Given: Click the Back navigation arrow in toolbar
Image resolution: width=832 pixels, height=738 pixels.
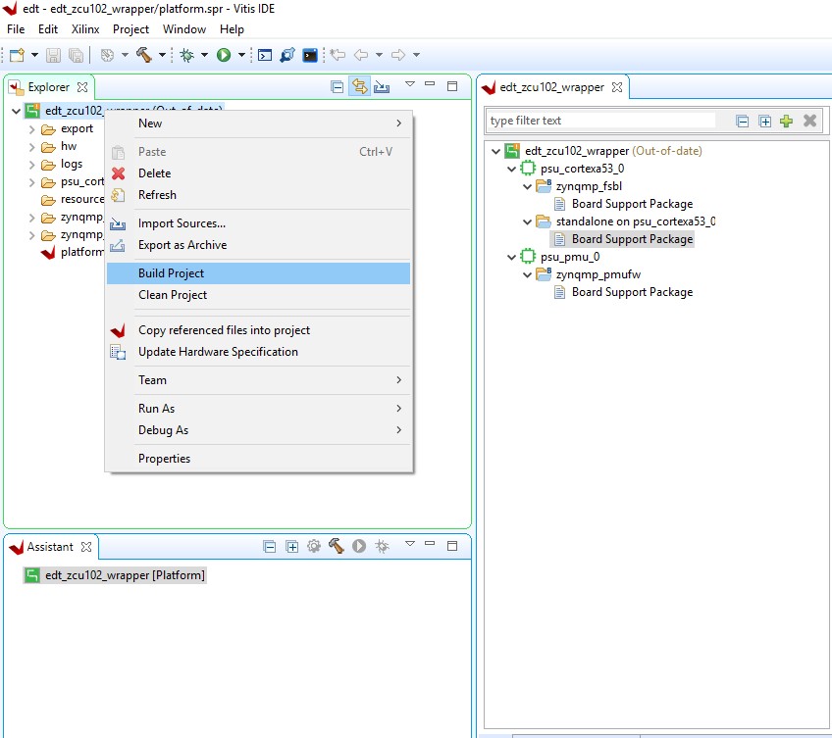Looking at the screenshot, I should click(361, 55).
